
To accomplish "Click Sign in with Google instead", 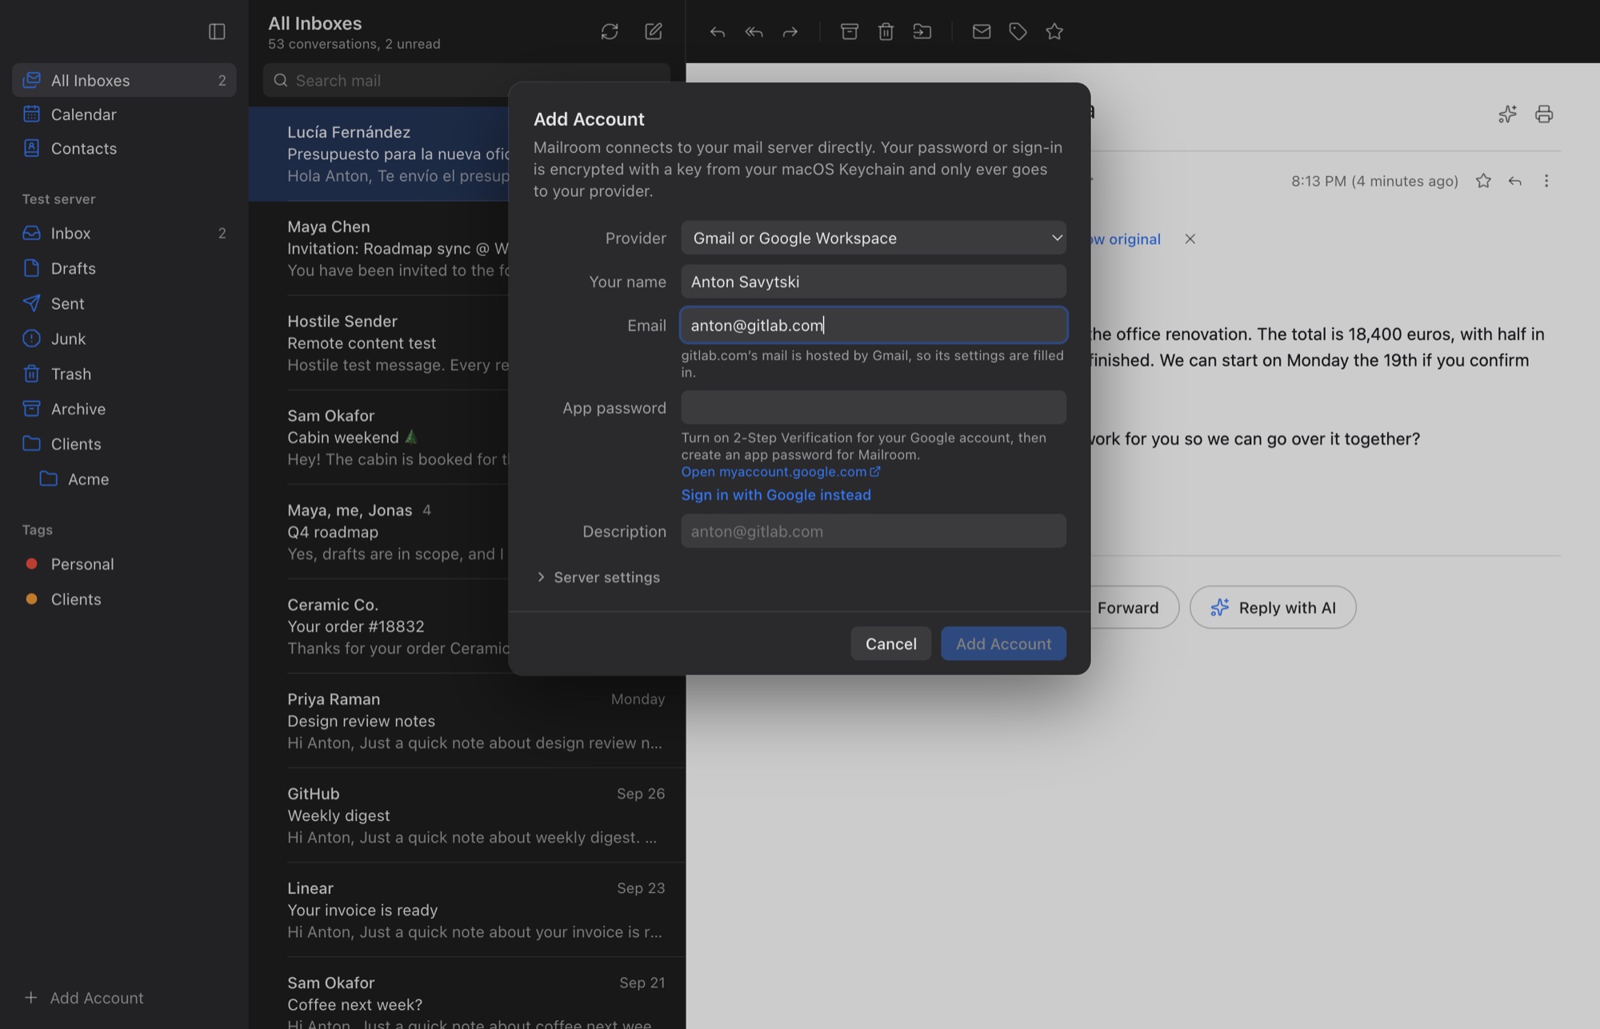I will pos(776,494).
